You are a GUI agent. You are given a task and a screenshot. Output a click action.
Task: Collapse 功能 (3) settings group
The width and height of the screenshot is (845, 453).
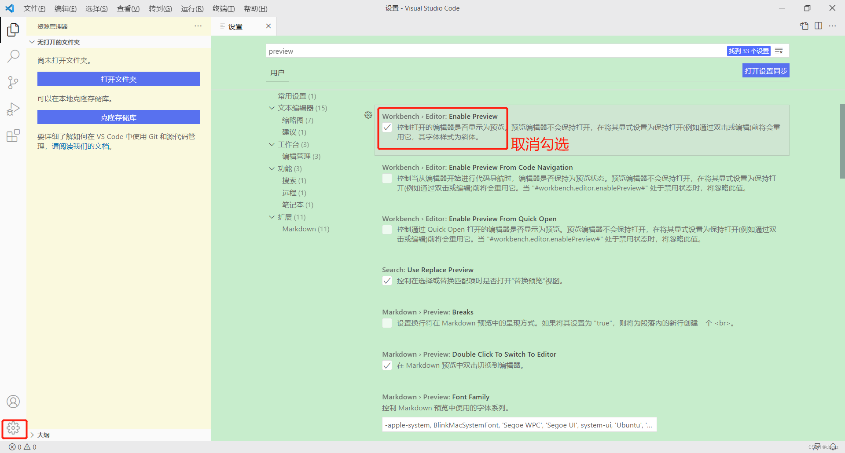(272, 168)
